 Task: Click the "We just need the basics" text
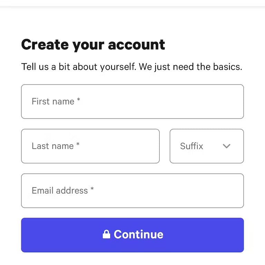pyautogui.click(x=190, y=67)
